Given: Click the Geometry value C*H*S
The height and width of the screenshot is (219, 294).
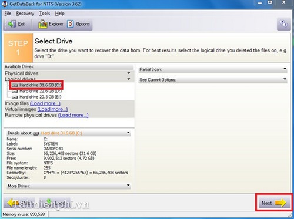Looking at the screenshot, I should (x=86, y=173).
